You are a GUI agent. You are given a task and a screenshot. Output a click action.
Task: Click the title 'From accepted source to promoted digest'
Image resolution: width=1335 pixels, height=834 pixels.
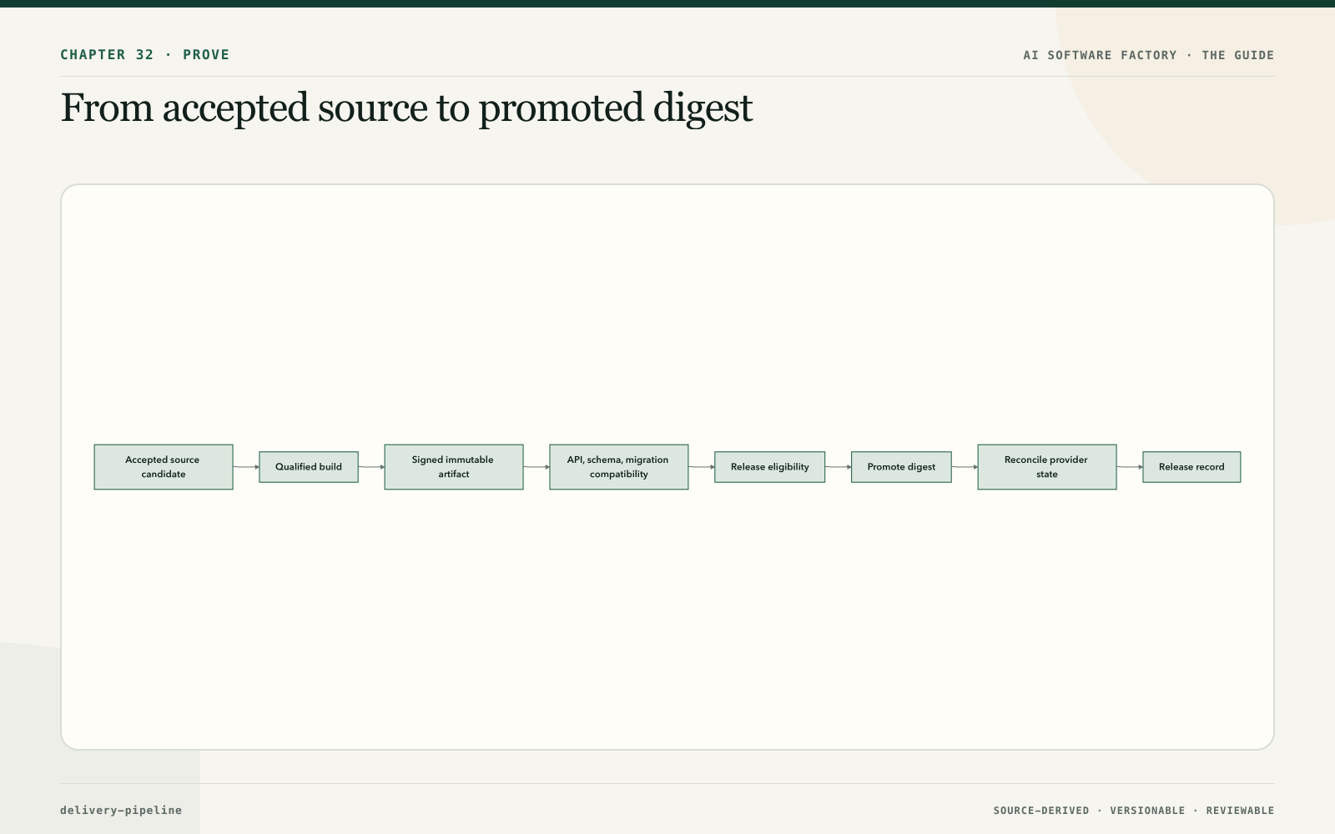tap(406, 108)
